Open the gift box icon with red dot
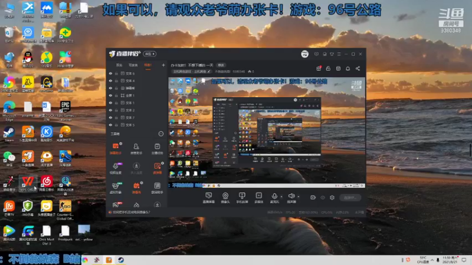 click(x=319, y=68)
